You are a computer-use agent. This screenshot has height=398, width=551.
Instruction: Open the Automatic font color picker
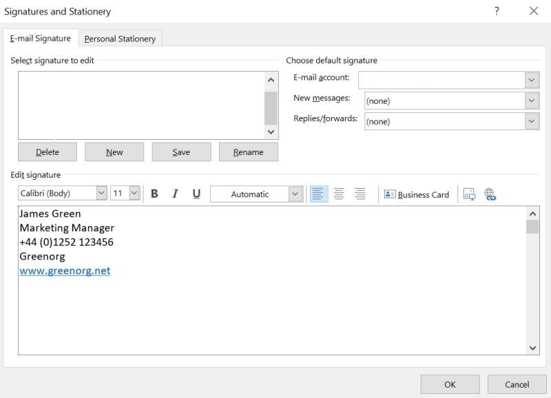(x=295, y=194)
